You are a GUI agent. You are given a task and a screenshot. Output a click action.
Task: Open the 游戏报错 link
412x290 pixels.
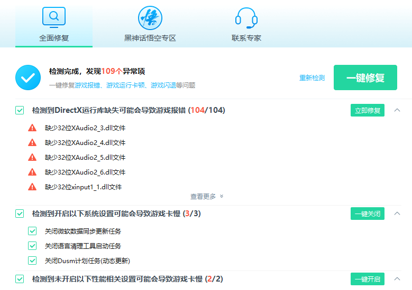87,85
